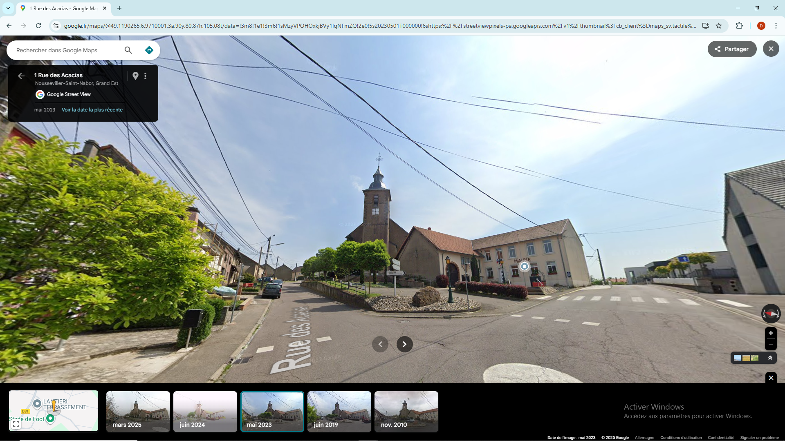
Task: Click 'Voir la date la plus récente' link
Action: click(x=92, y=110)
